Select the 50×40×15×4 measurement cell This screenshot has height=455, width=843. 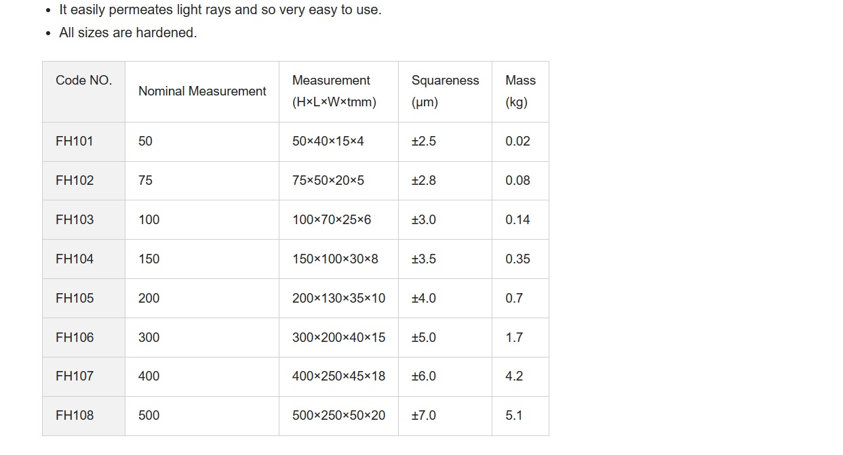tap(338, 142)
